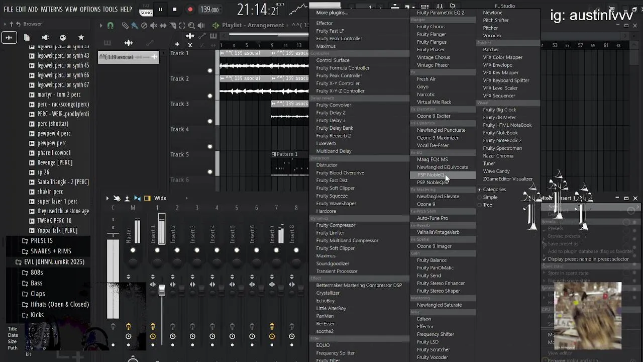643x362 pixels.
Task: Toggle Display preset name in preset selector
Action: pos(585,259)
